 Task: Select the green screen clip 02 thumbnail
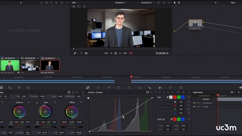tap(10, 65)
